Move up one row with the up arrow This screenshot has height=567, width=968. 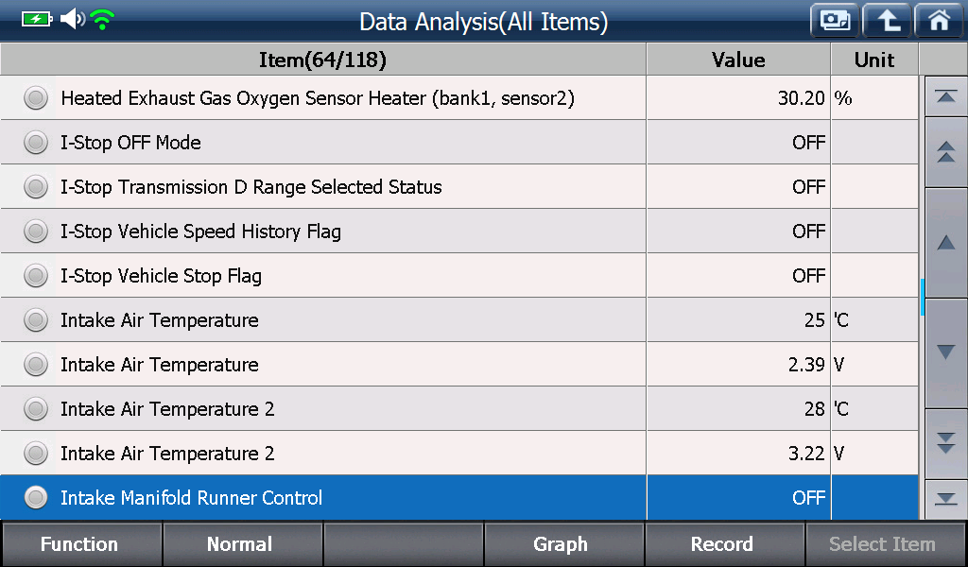pos(945,243)
